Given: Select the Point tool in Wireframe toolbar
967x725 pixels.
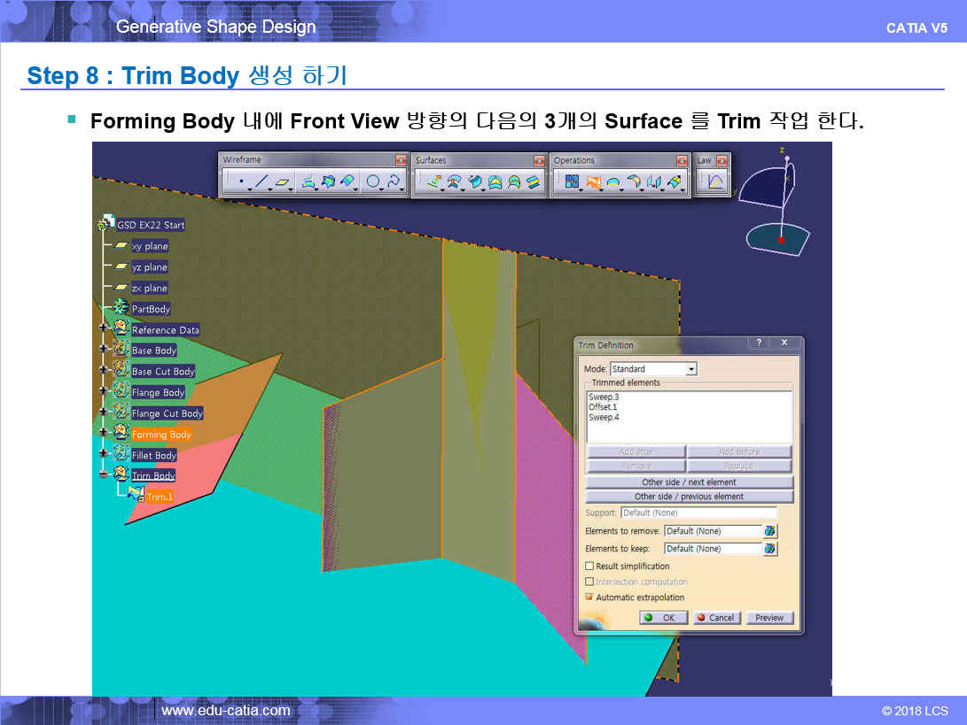Looking at the screenshot, I should point(241,182).
